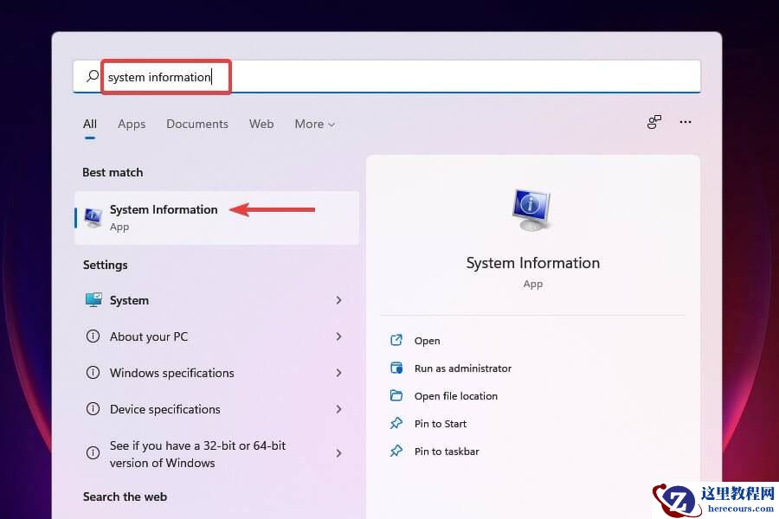The height and width of the screenshot is (519, 779).
Task: Click the Open action in the preview pane
Action: pyautogui.click(x=427, y=341)
